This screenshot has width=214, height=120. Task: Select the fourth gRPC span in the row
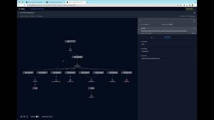(x=70, y=73)
